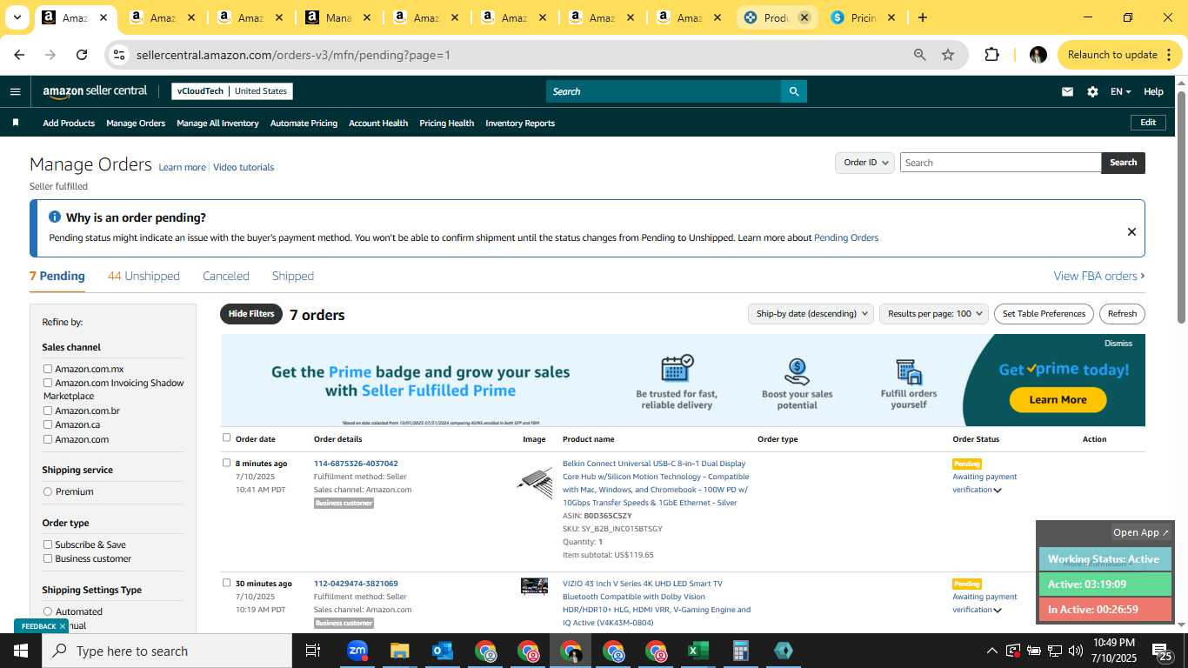Open Task View on the taskbar
1188x668 pixels.
coord(313,651)
